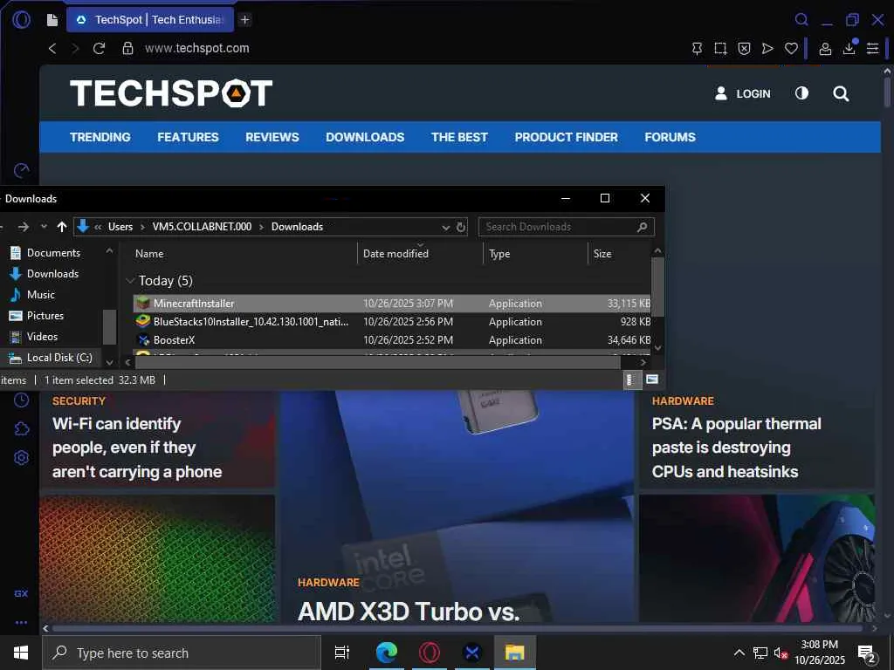
Task: Open extensions cube icon in sidebar
Action: [21, 428]
